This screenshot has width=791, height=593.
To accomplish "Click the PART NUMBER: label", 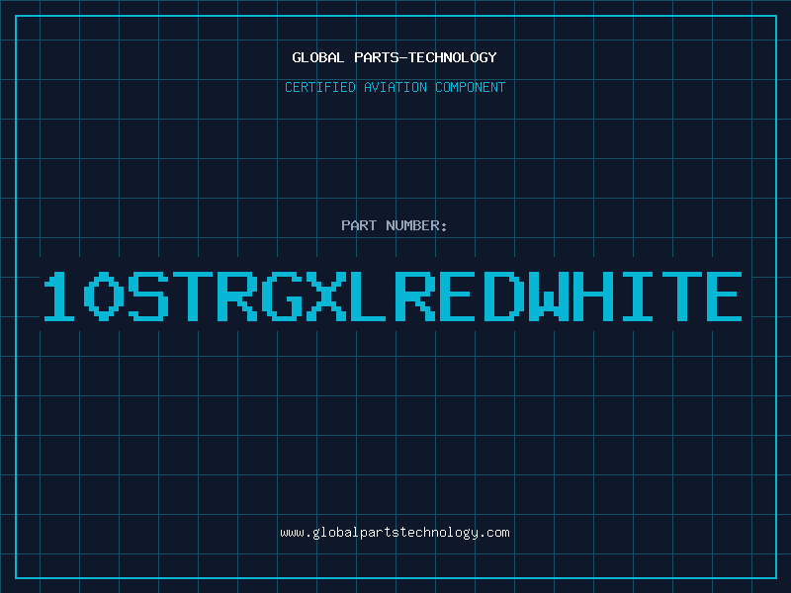I will [x=395, y=225].
